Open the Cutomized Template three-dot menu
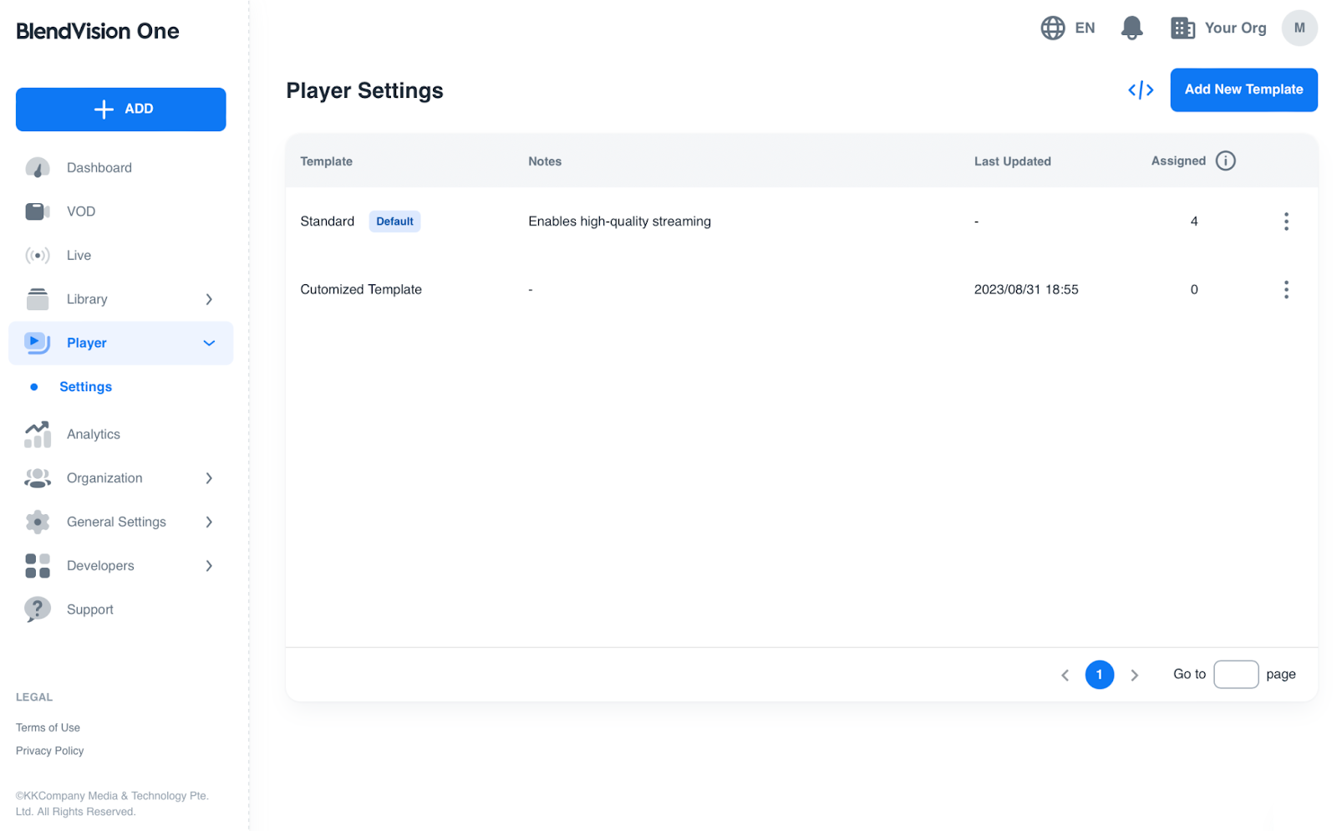 [x=1285, y=290]
